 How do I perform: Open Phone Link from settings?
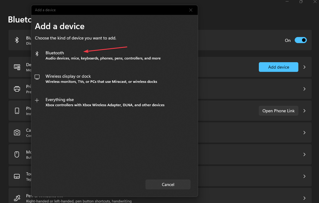pyautogui.click(x=278, y=111)
